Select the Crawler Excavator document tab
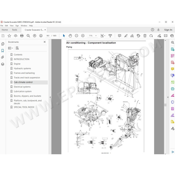The height and width of the screenshot is (175, 175). coord(34,30)
